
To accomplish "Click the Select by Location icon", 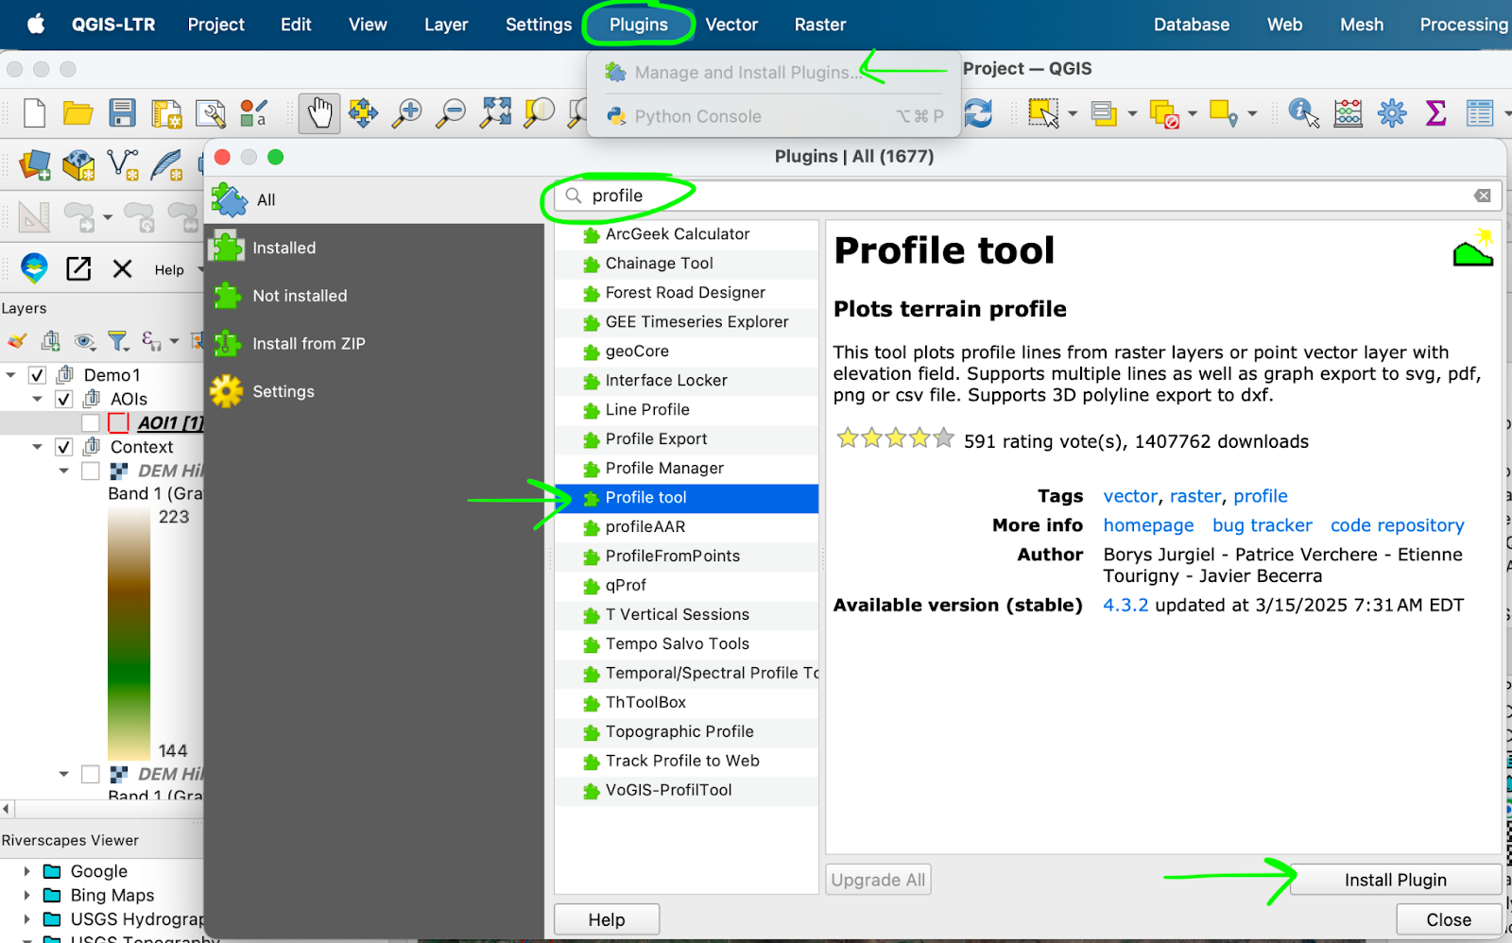I will tap(1224, 113).
